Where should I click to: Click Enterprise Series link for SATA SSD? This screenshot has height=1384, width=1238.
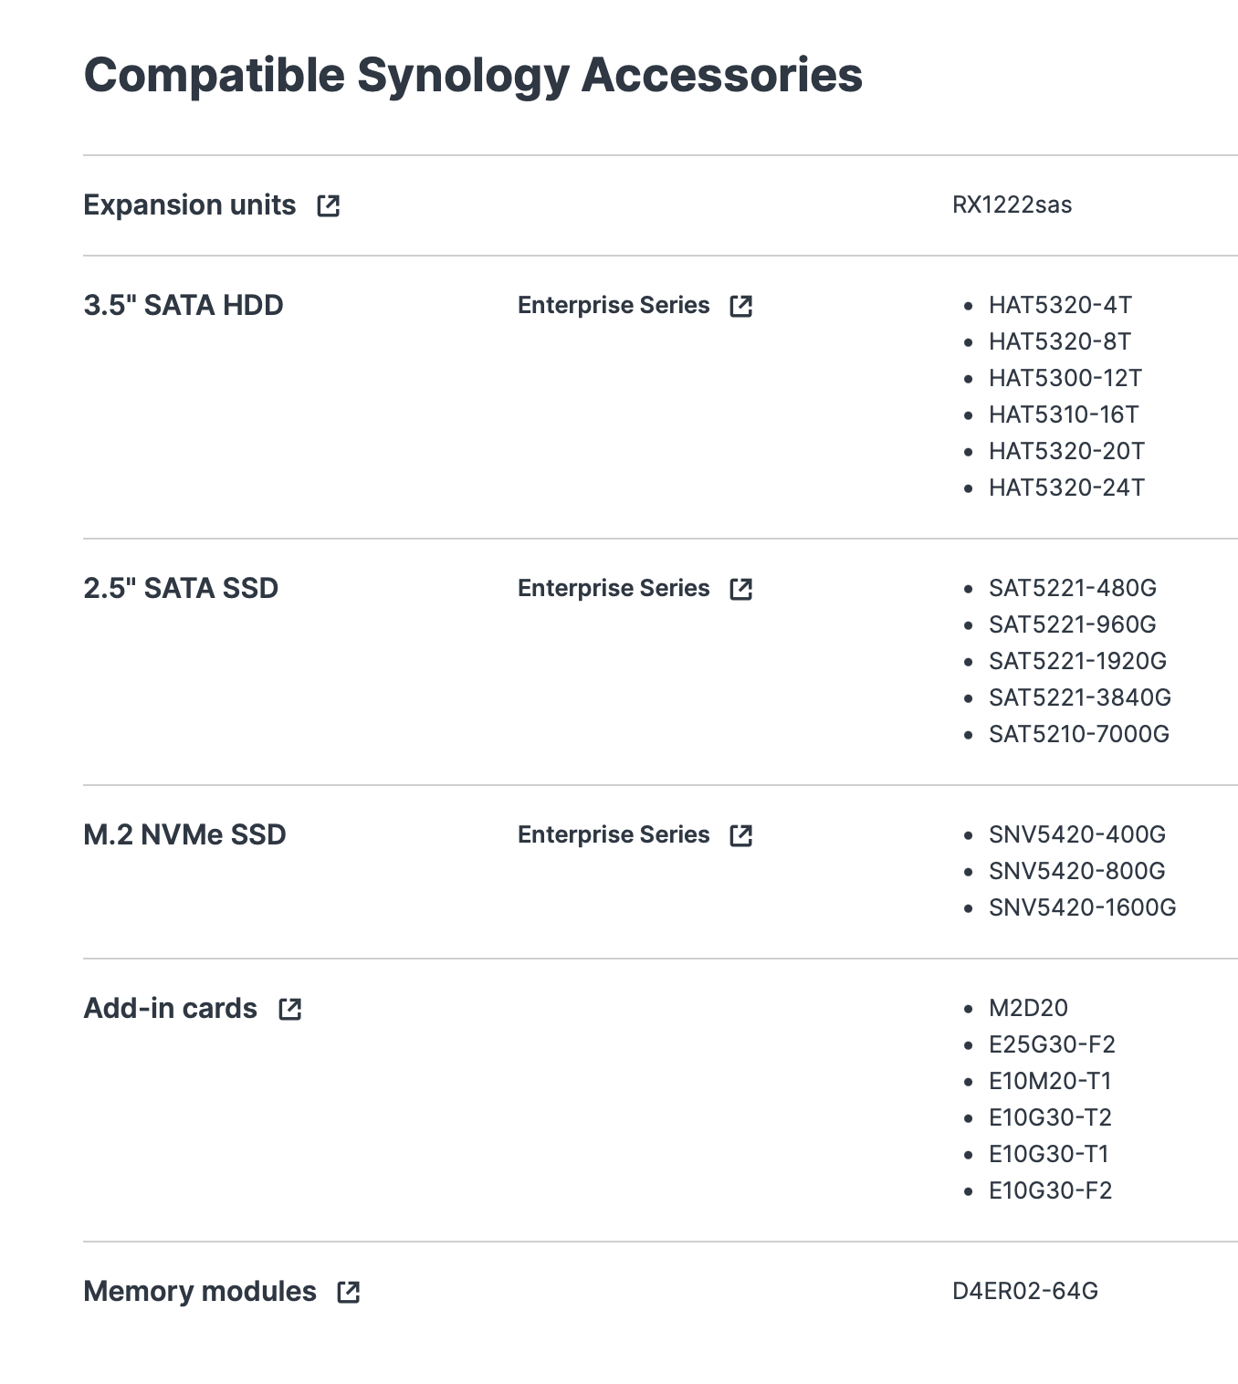coord(614,589)
